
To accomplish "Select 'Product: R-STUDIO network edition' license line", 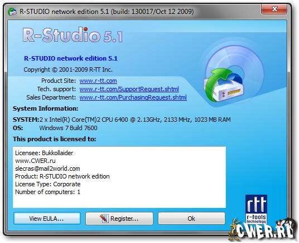I will click(62, 176).
